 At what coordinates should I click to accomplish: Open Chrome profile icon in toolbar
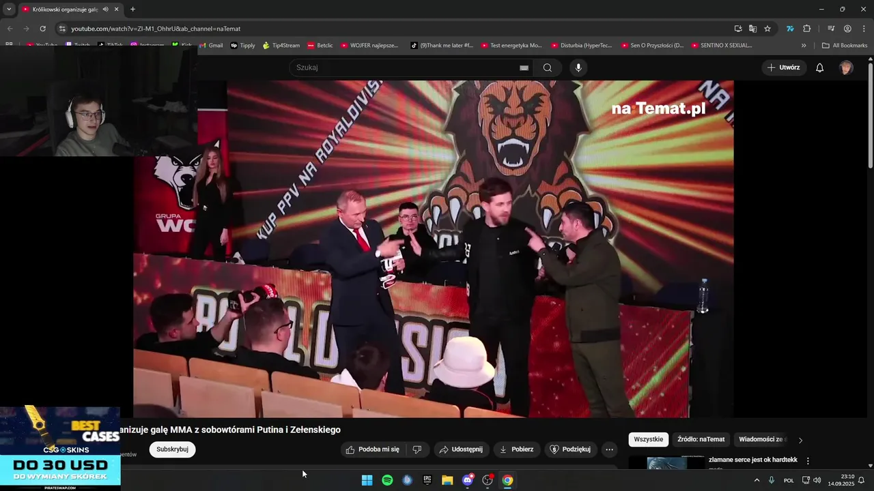(847, 29)
